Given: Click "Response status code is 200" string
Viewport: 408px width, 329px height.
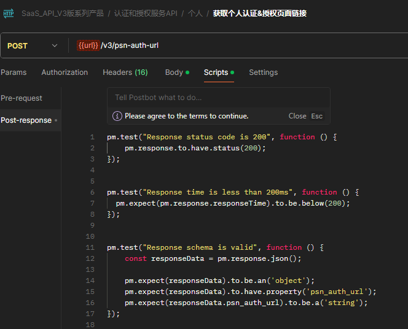Looking at the screenshot, I should (x=206, y=137).
